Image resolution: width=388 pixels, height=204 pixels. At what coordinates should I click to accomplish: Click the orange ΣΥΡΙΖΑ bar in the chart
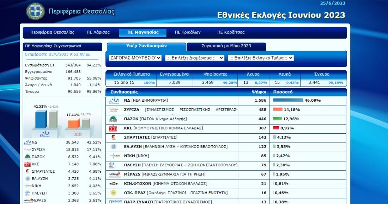(74, 123)
